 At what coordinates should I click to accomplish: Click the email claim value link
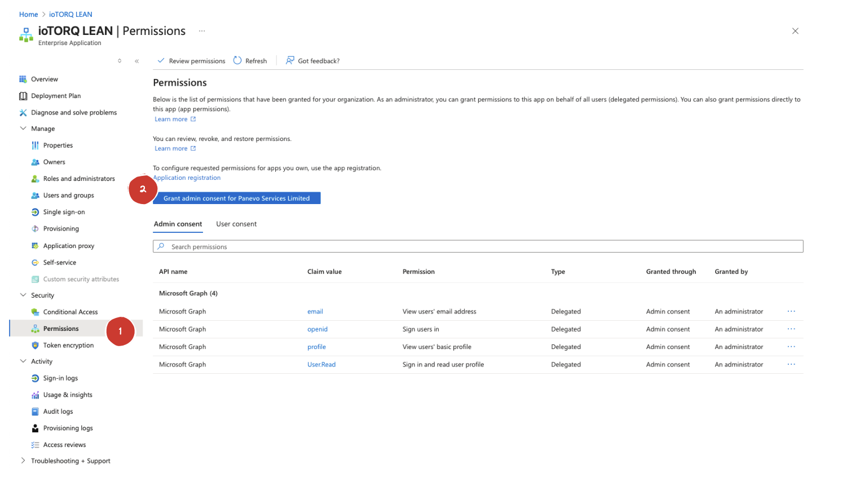pos(315,311)
